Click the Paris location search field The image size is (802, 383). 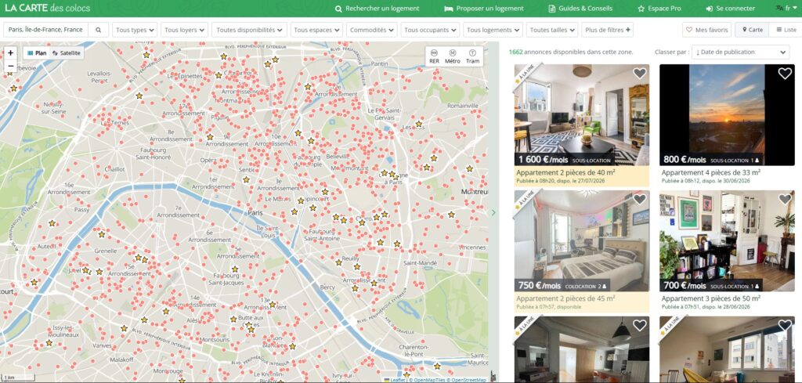(x=46, y=30)
